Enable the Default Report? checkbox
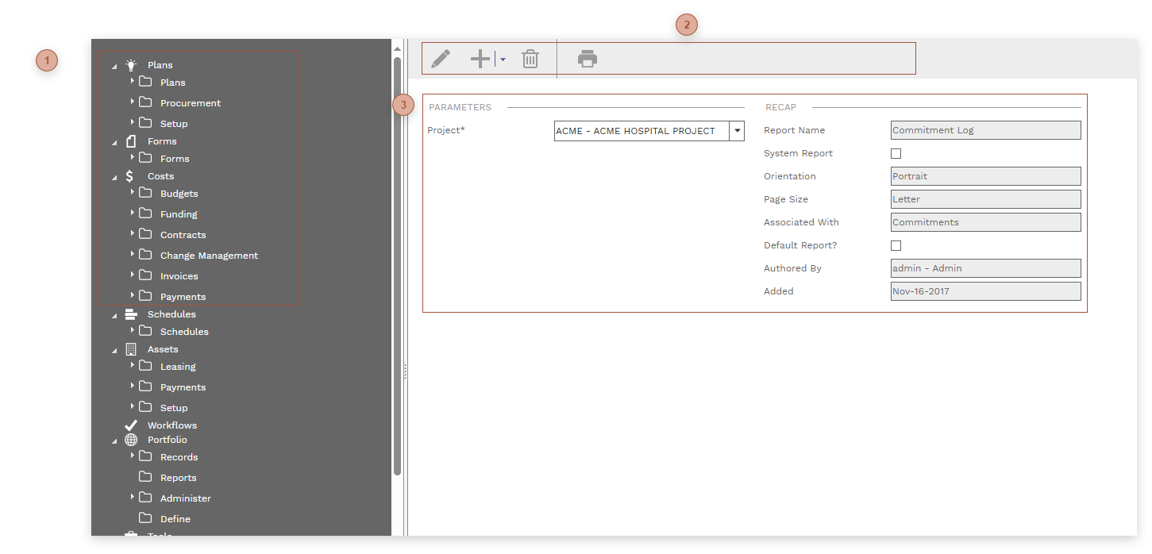Viewport: 1152px width, 554px height. point(896,245)
